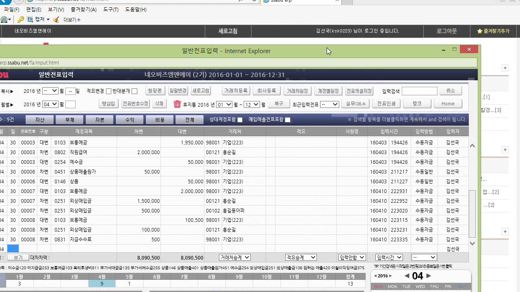Screen dimensions: 520x292
Task: Click the capture tool icon labeled 캡처
Action: [30, 19]
